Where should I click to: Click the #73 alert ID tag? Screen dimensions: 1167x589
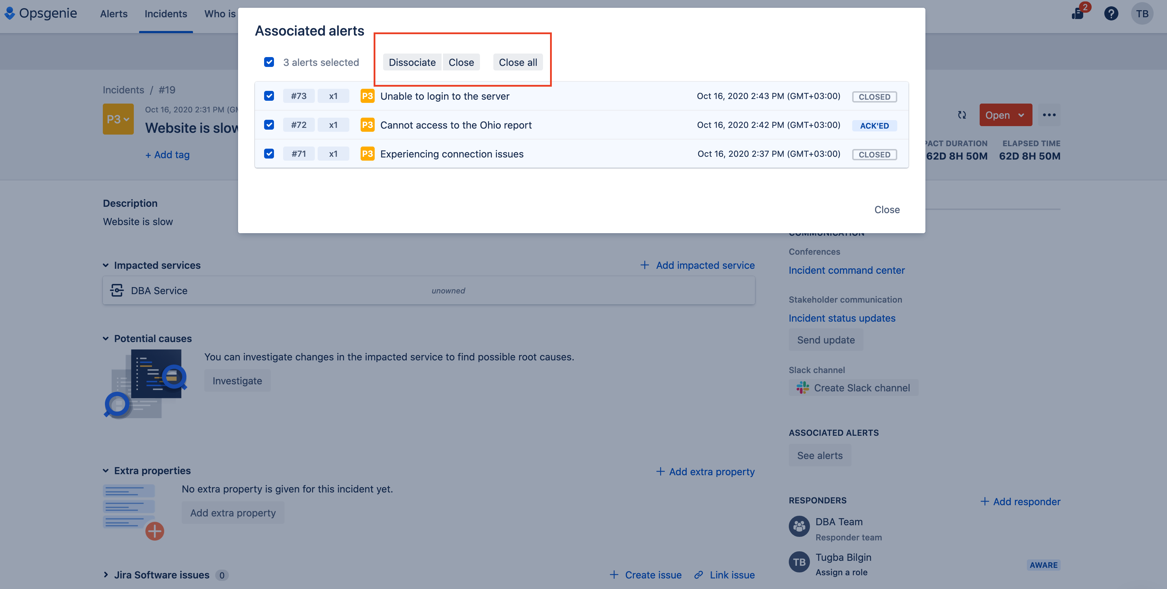tap(299, 96)
